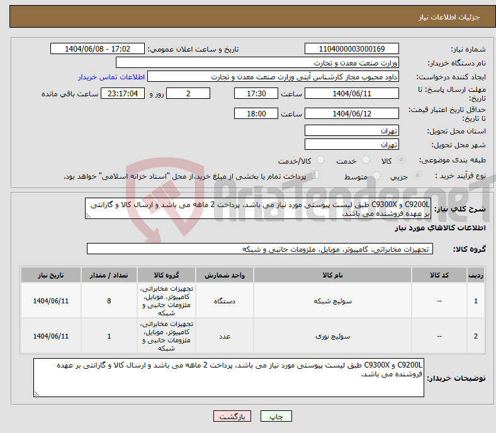The height and width of the screenshot is (433, 496).
Task: Select the متوسط purchase type radio
Action: point(376,175)
